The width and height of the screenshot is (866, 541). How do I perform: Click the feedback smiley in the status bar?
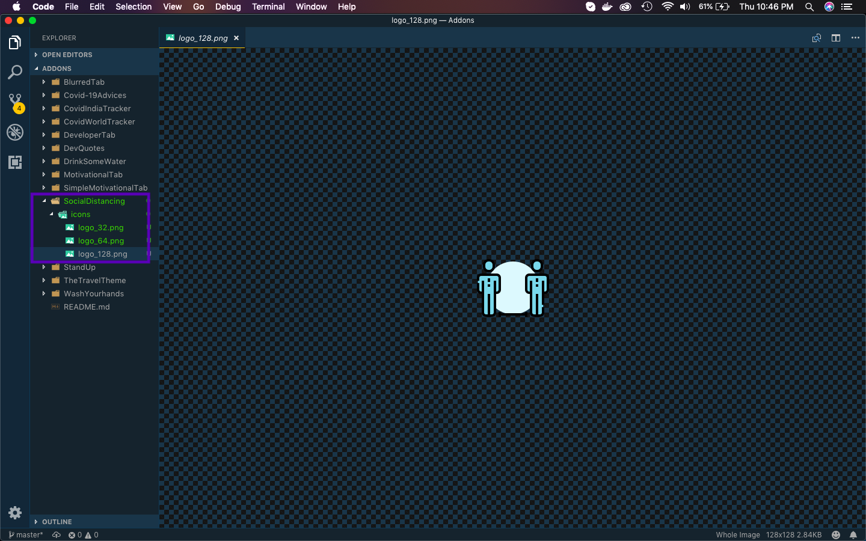tap(836, 535)
